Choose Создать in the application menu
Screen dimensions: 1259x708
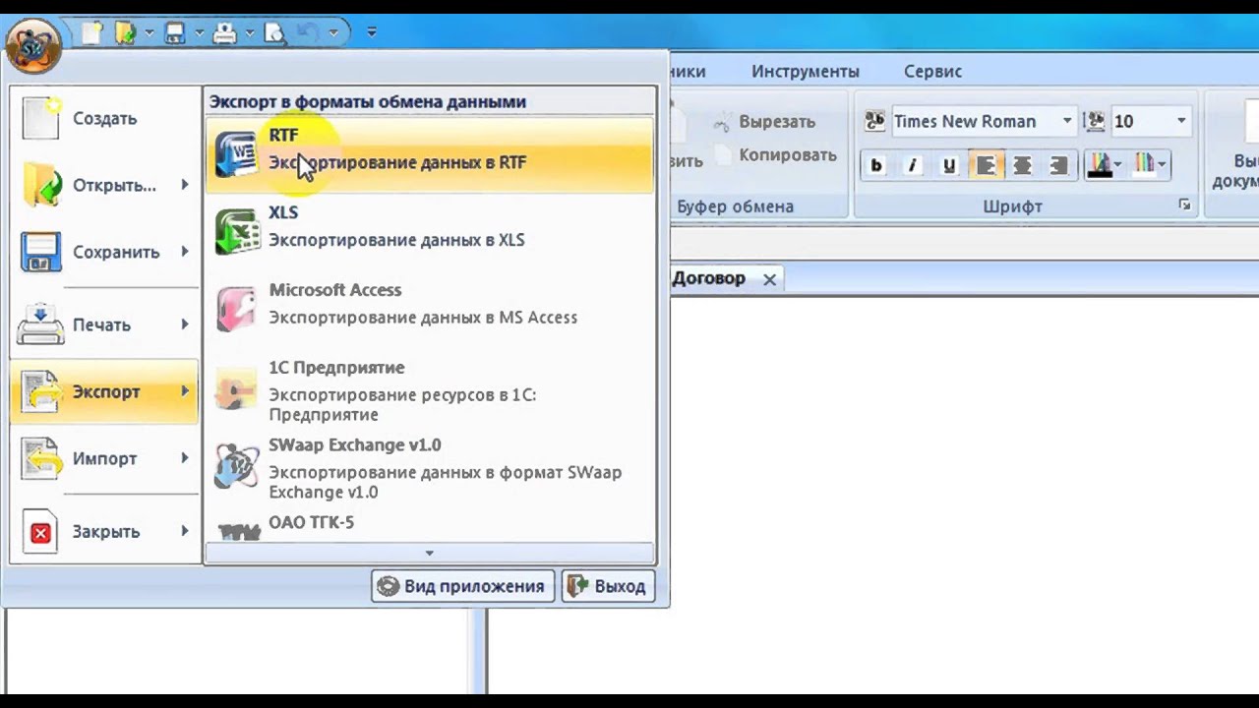pyautogui.click(x=104, y=118)
